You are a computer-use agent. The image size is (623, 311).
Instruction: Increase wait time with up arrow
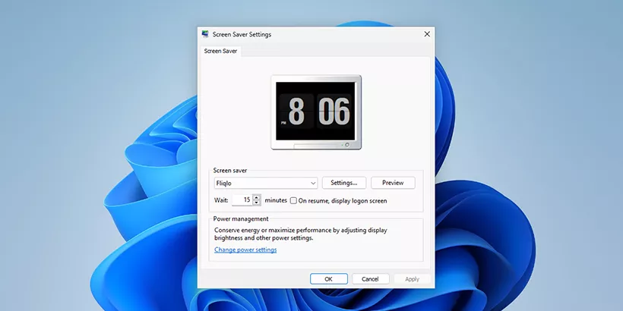coord(257,197)
